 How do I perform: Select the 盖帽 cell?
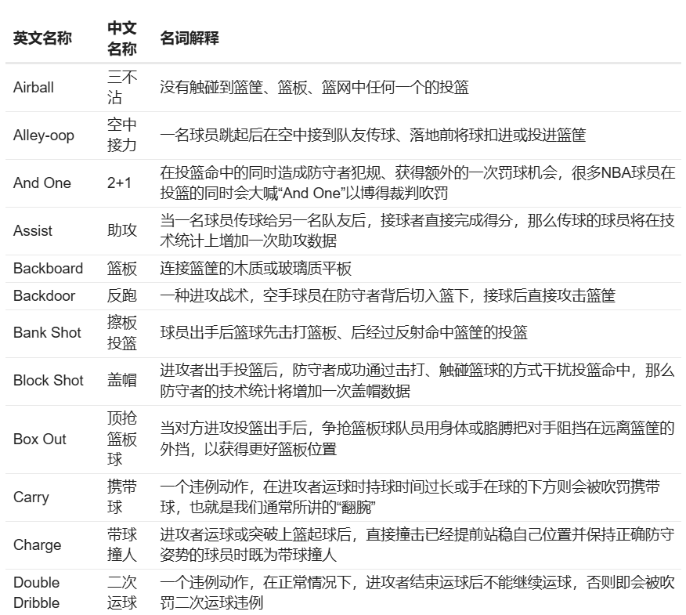(x=122, y=381)
